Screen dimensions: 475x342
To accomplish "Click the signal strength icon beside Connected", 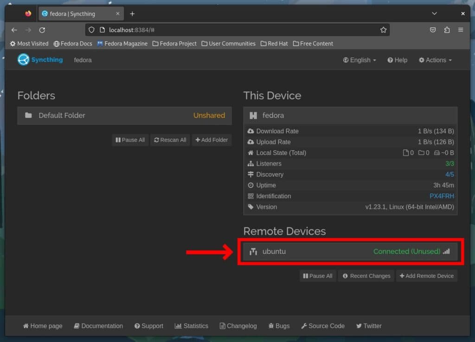I will (x=447, y=251).
